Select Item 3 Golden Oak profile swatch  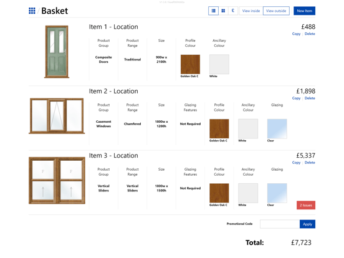(x=219, y=193)
